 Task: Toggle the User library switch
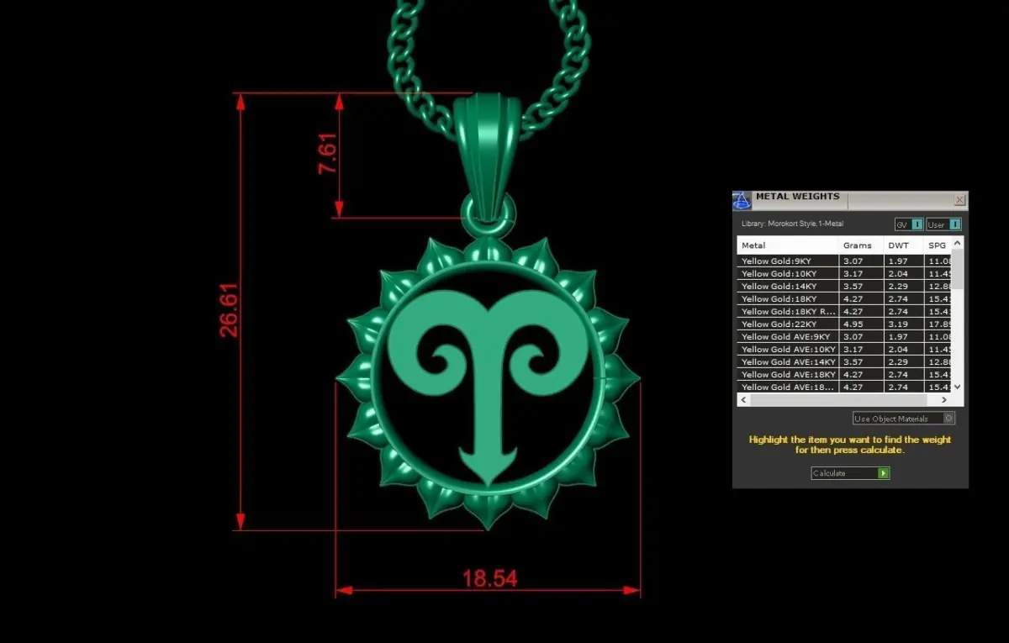pyautogui.click(x=943, y=224)
